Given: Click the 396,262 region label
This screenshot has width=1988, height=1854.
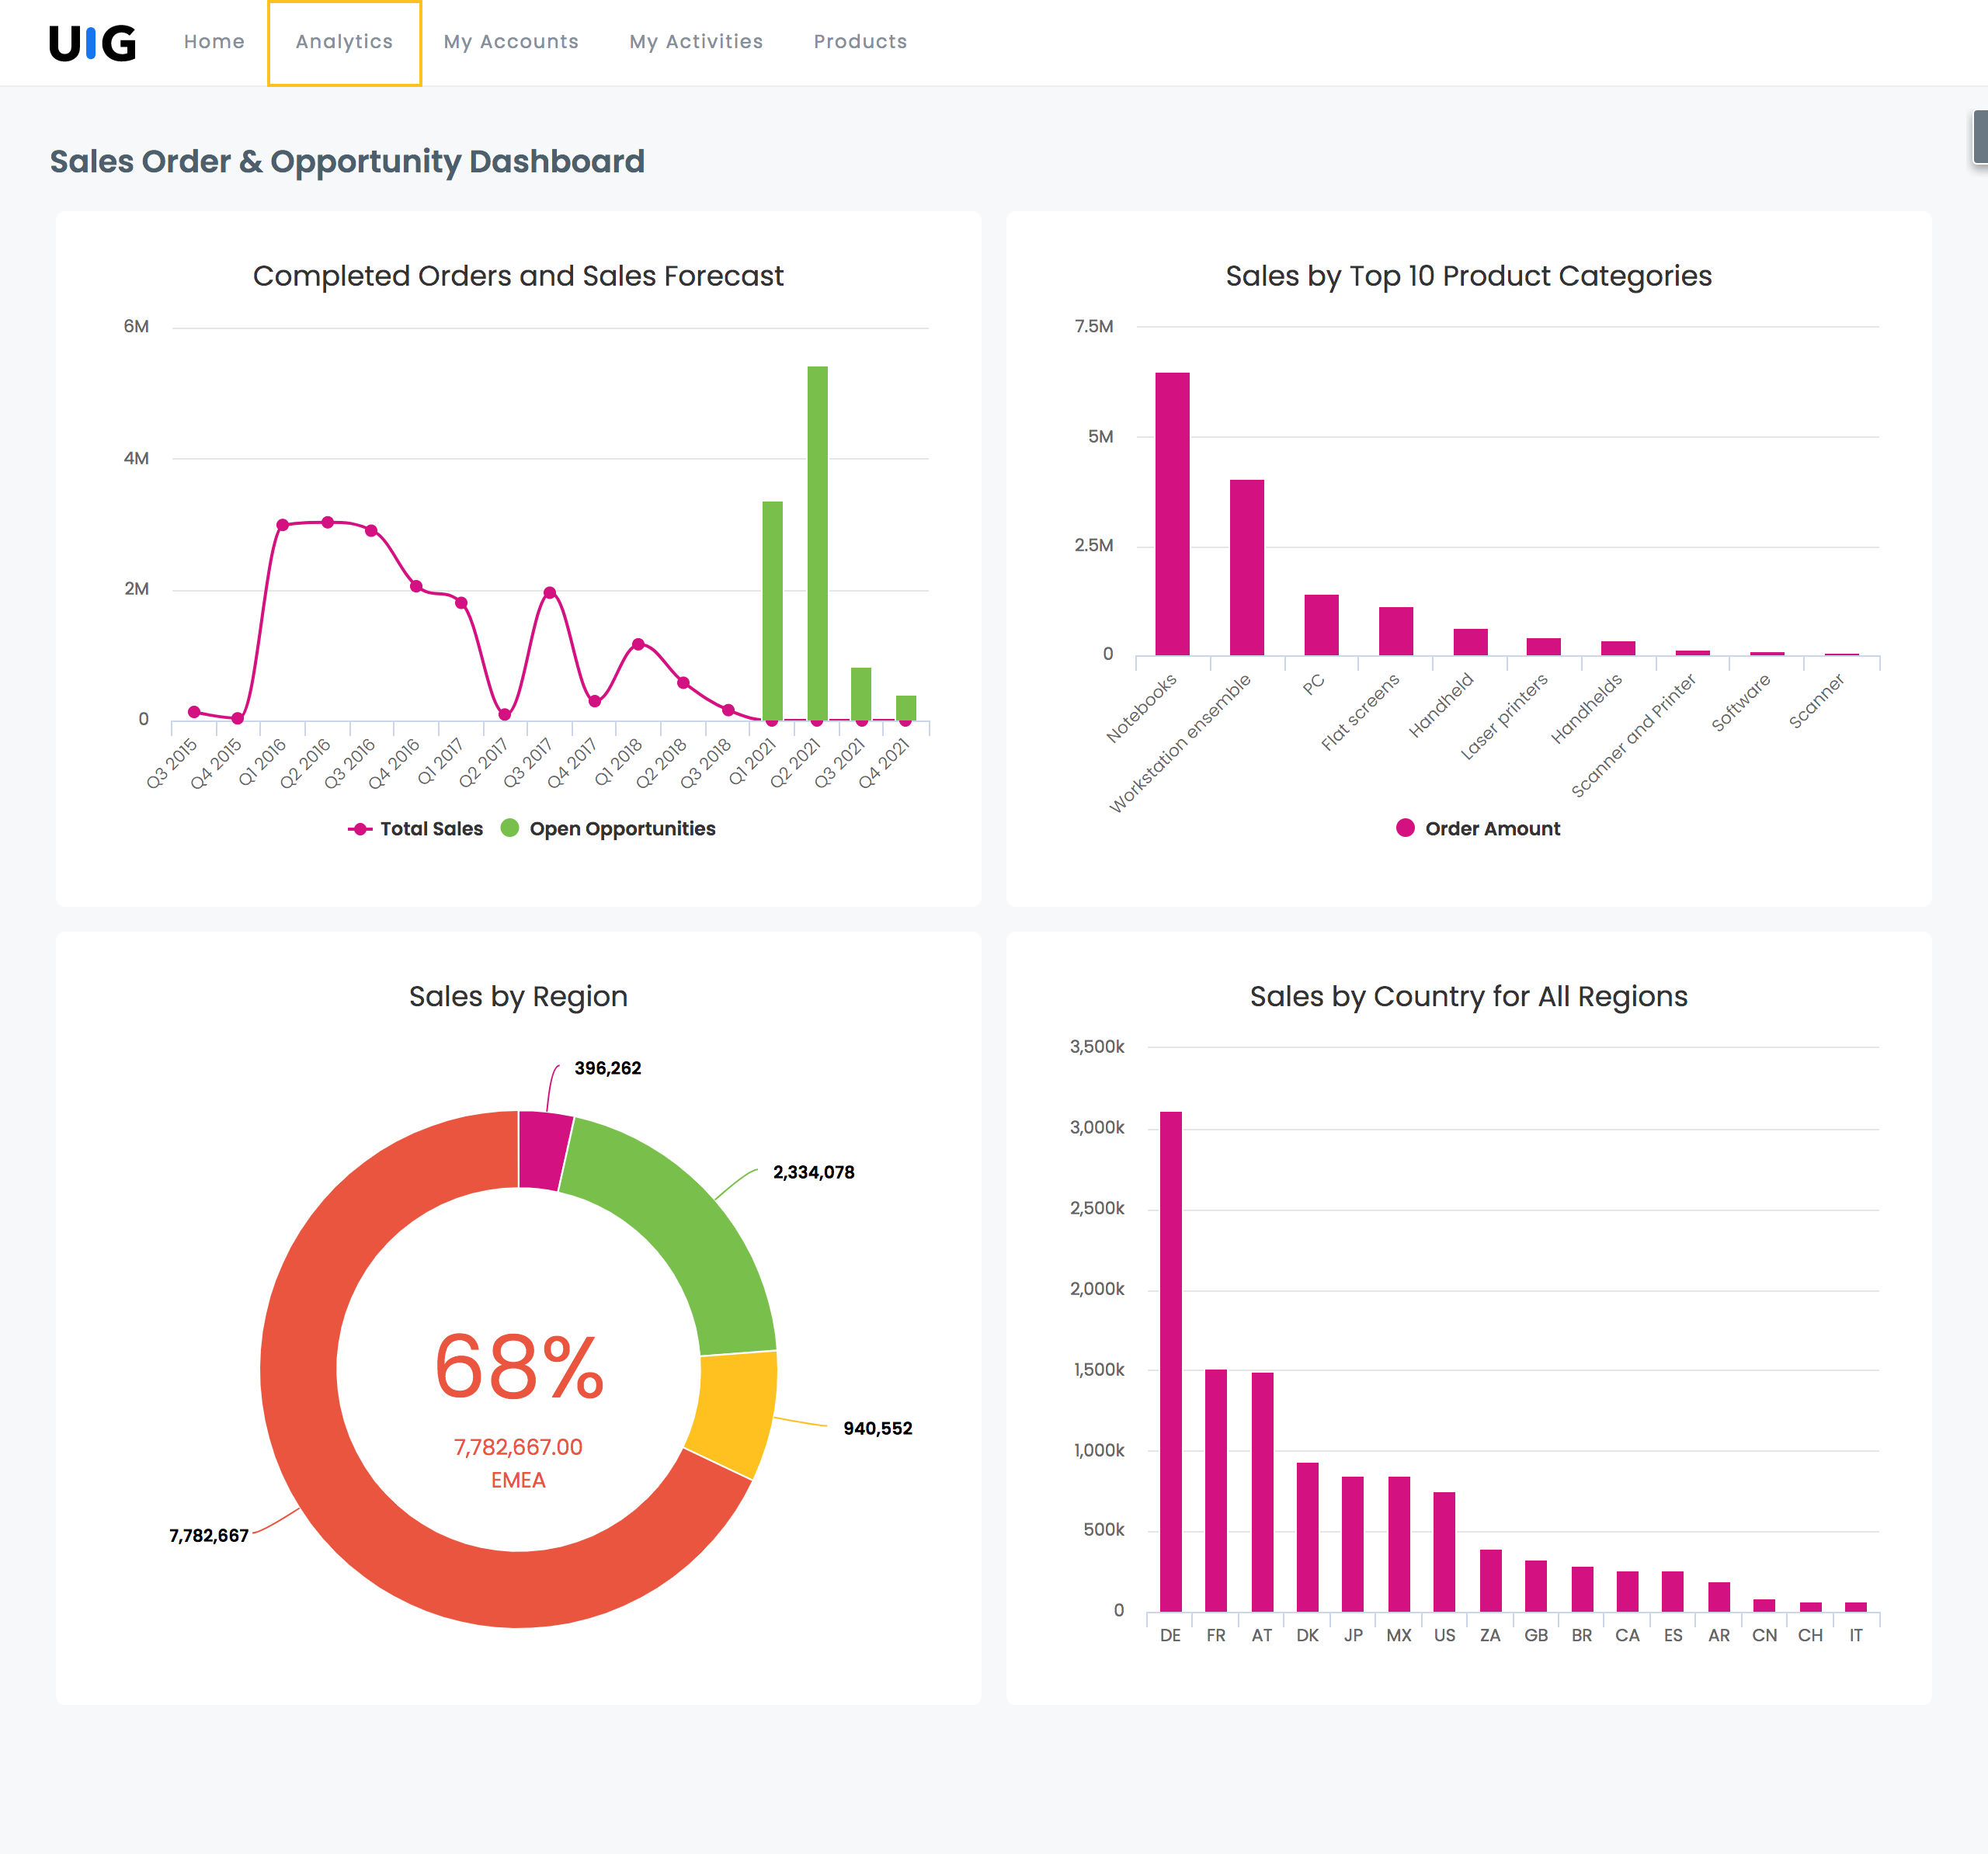Looking at the screenshot, I should 608,1068.
